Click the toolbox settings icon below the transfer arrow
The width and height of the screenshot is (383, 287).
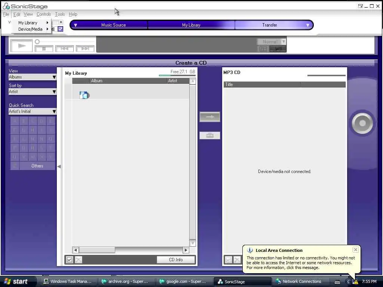click(210, 135)
